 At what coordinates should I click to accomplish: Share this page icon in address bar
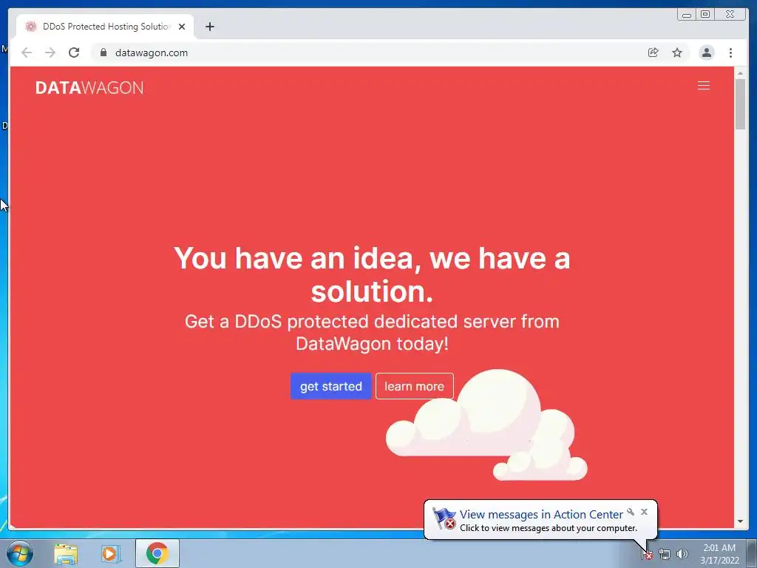pyautogui.click(x=654, y=53)
